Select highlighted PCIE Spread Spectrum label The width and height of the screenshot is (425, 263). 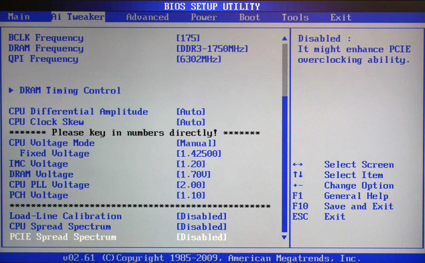click(x=63, y=237)
